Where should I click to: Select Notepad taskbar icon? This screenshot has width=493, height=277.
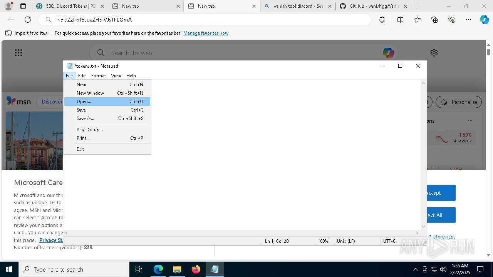pyautogui.click(x=215, y=269)
